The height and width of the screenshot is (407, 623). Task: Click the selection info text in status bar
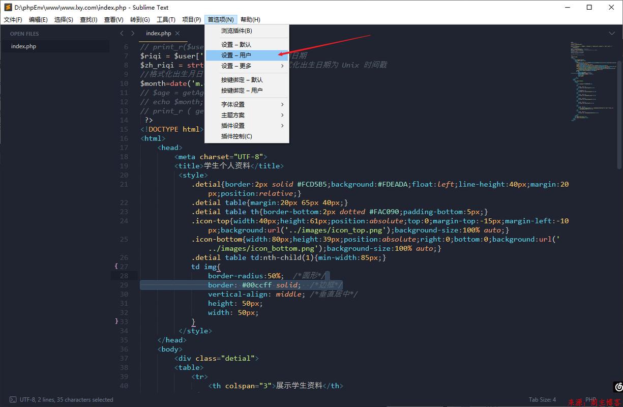pyautogui.click(x=67, y=400)
